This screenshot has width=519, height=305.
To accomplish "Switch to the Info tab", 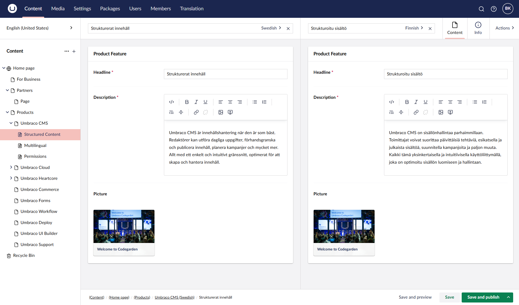I will (x=478, y=28).
